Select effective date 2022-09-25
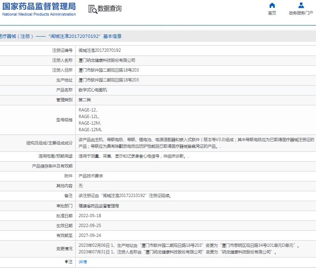Image resolution: width=316 pixels, height=269 pixels. click(90, 226)
